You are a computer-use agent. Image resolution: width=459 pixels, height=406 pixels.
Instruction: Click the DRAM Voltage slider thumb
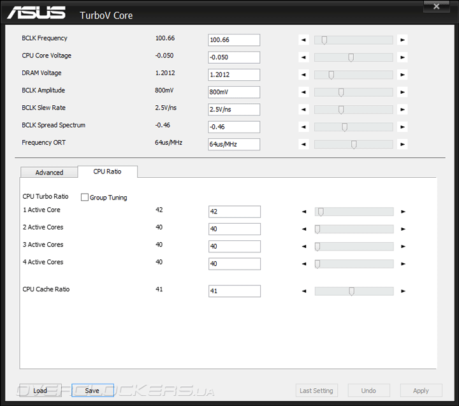[331, 75]
